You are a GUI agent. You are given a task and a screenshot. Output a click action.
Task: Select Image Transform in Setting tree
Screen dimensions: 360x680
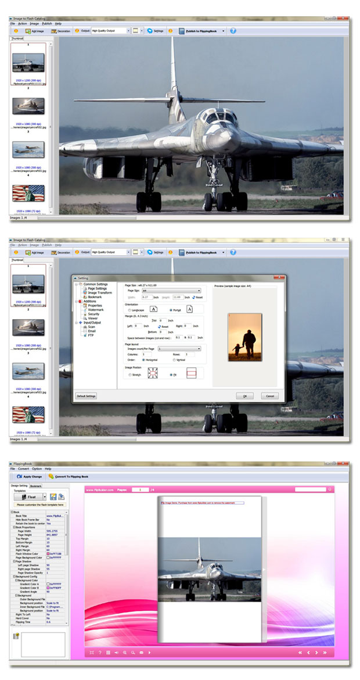(100, 293)
